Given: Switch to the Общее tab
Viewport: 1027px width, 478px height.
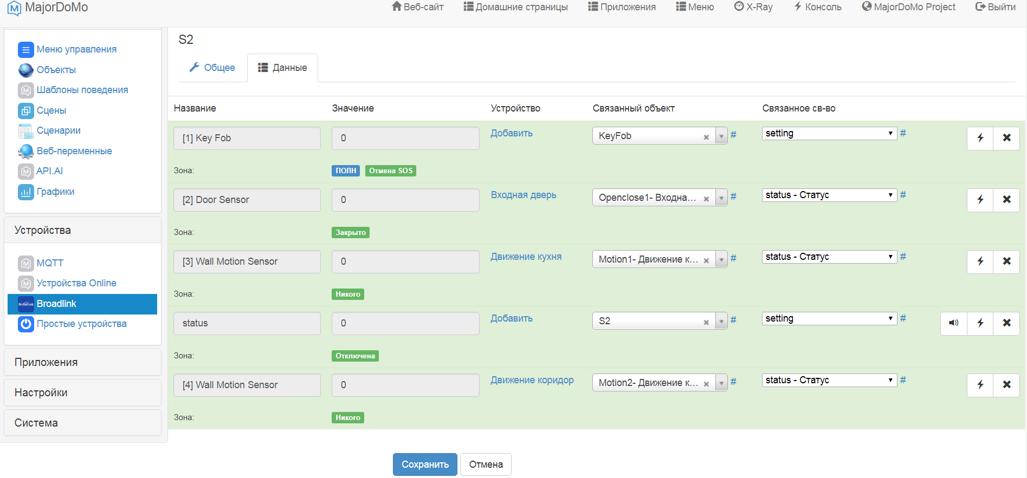Looking at the screenshot, I should point(212,68).
